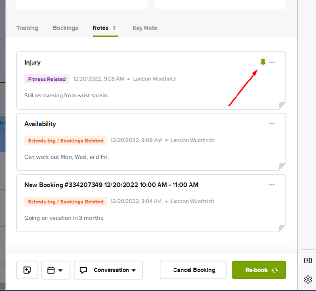This screenshot has width=316, height=291.
Task: Click the text "Still recovering from wrist sprain."
Action: pos(66,95)
